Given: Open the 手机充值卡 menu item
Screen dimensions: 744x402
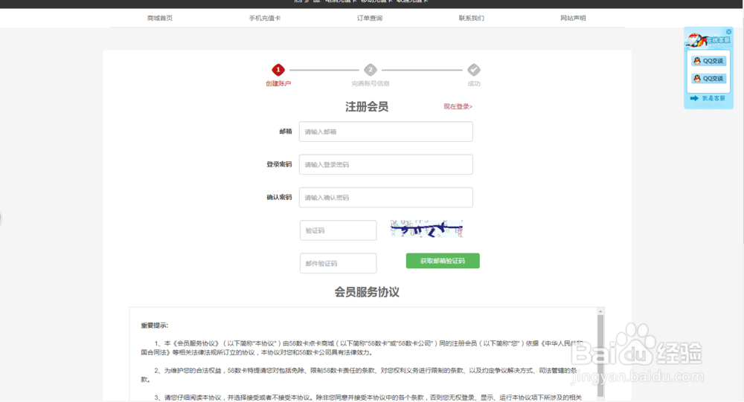Looking at the screenshot, I should tap(265, 18).
